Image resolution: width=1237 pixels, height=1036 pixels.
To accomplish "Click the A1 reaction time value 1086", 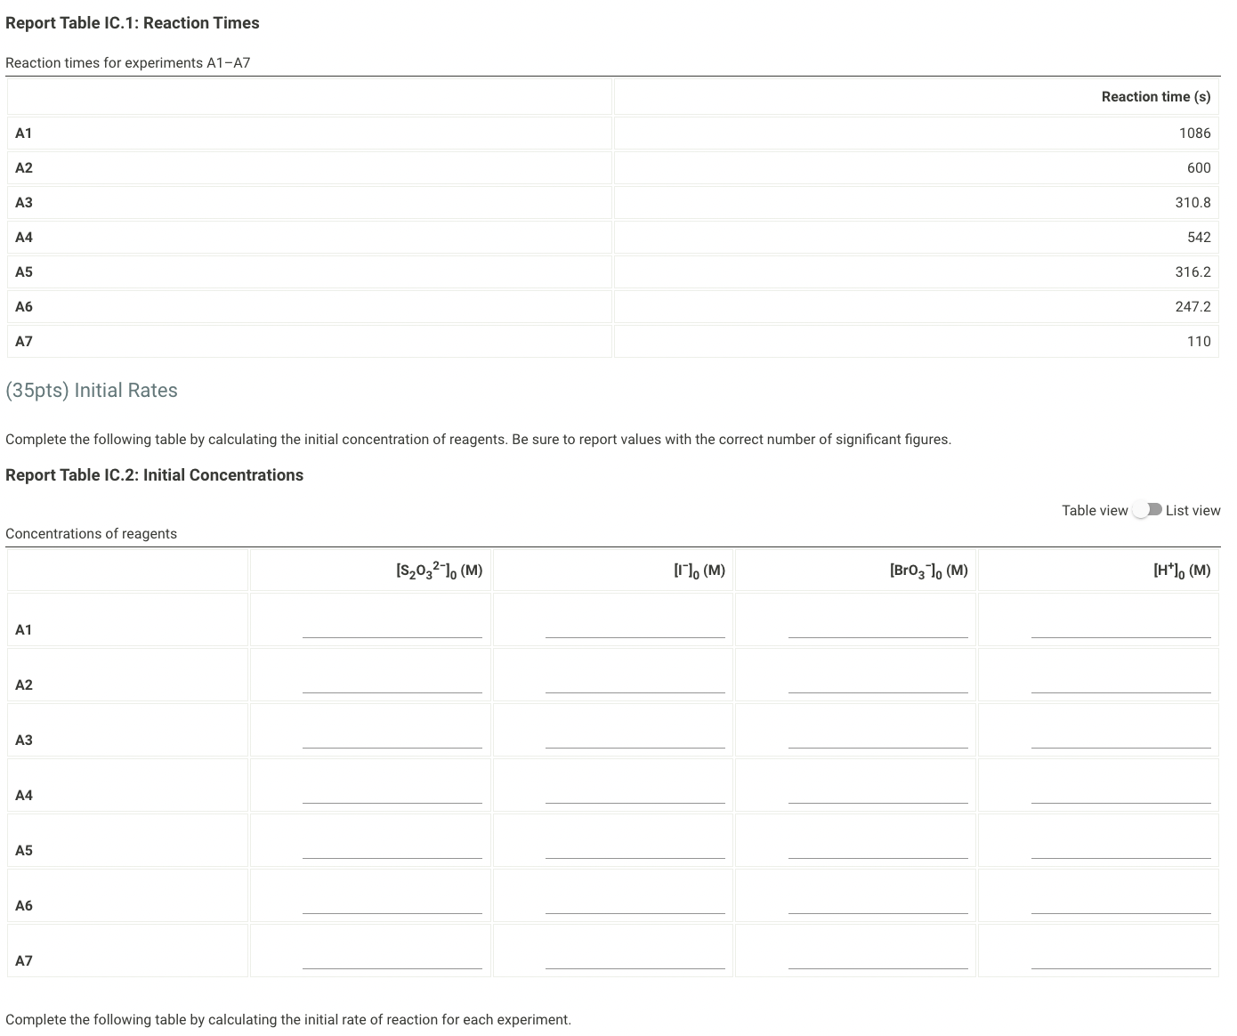I will 1194,133.
